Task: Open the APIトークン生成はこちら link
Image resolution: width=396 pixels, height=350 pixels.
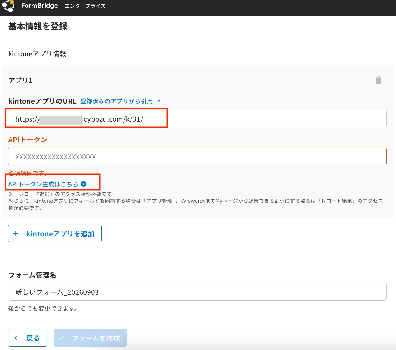Action: click(x=43, y=184)
